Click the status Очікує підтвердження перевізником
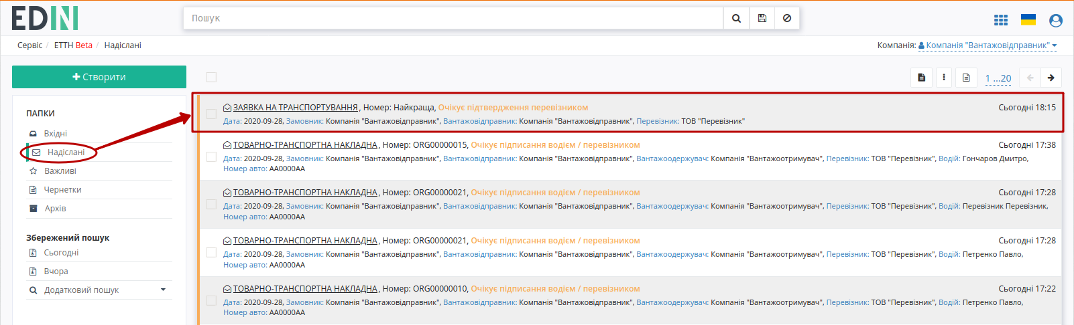This screenshot has height=325, width=1074. [513, 108]
